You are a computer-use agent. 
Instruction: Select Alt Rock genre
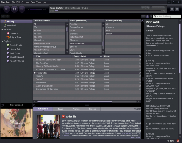[x=49, y=34]
